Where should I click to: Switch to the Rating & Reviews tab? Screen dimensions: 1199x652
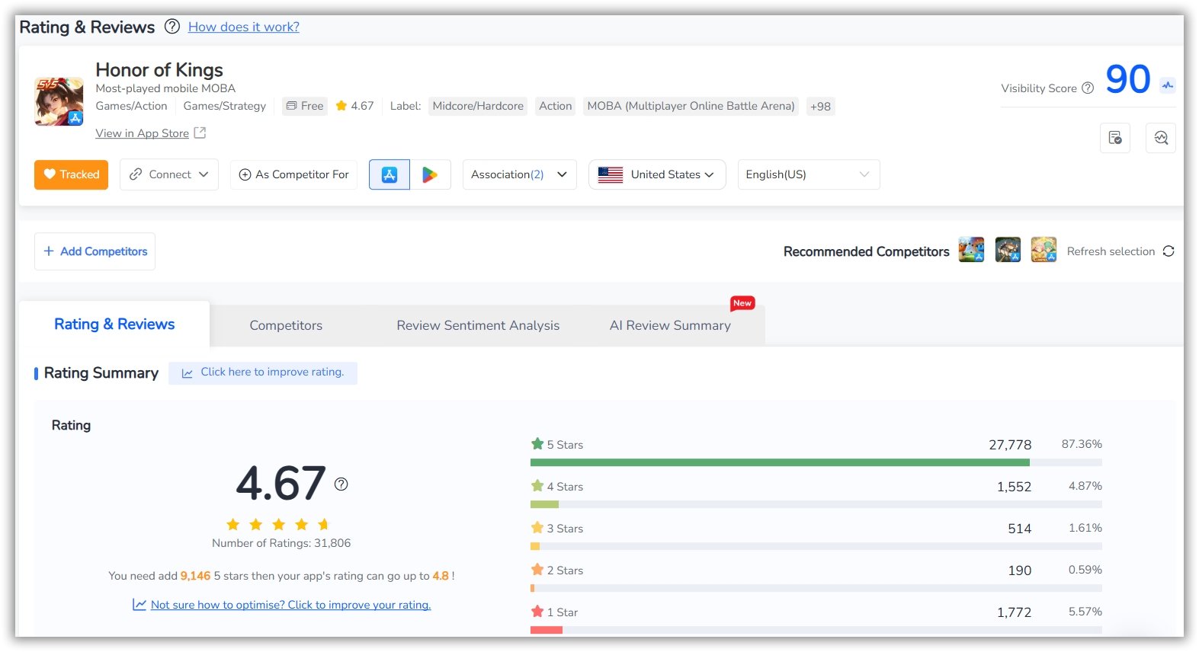pos(114,324)
